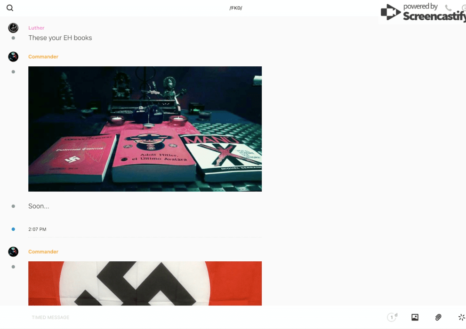The image size is (466, 329).
Task: Click the Luther sender name
Action: tap(36, 28)
